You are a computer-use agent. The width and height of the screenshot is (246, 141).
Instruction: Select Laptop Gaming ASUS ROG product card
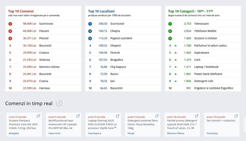[103, 124]
